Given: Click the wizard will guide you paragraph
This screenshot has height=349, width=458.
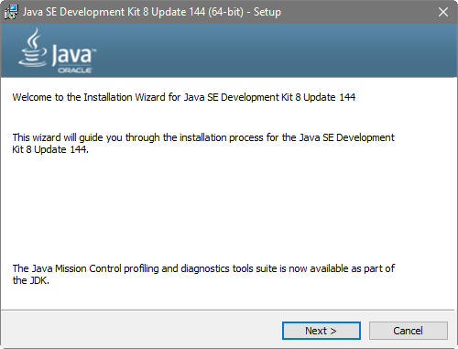Looking at the screenshot, I should (203, 143).
